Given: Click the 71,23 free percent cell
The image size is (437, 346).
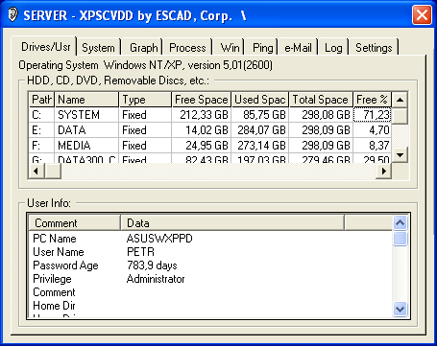Looking at the screenshot, I should click(372, 115).
